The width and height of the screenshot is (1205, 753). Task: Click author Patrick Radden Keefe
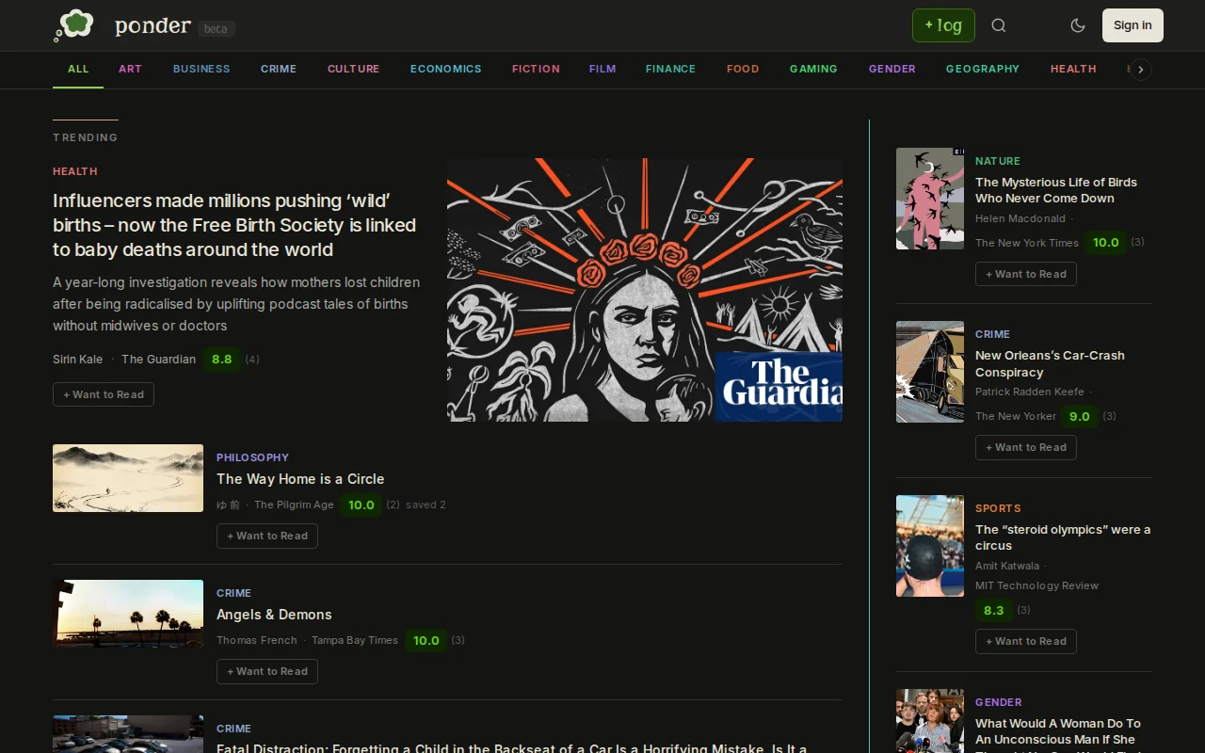pos(1030,392)
